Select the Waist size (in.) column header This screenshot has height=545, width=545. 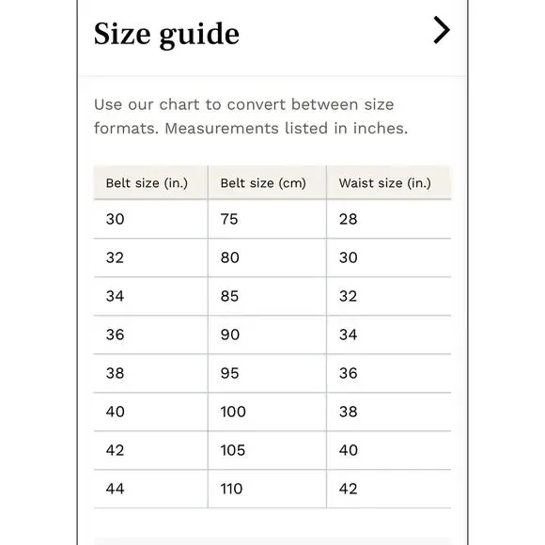389,182
